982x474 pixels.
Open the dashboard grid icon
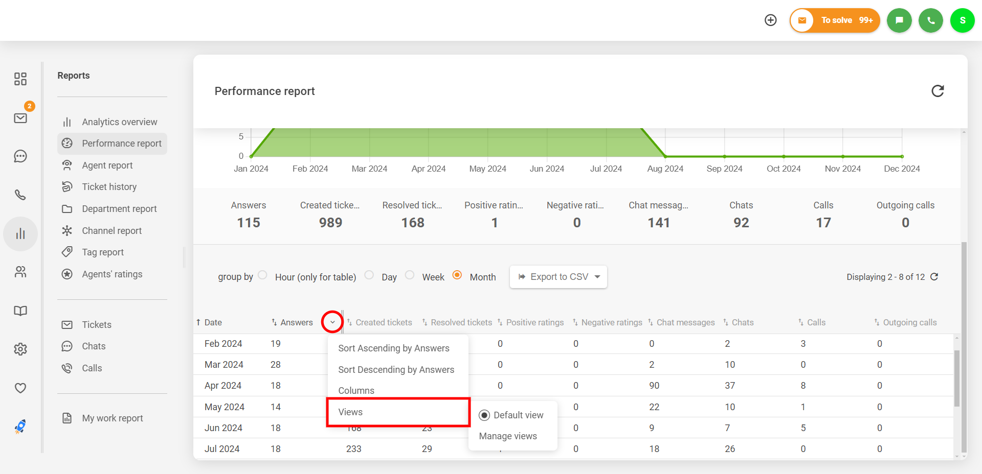[20, 79]
